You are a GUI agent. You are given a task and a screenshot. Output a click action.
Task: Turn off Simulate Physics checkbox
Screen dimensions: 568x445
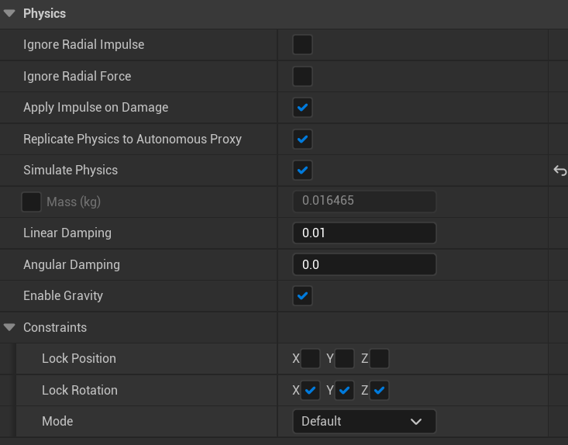[x=302, y=171]
